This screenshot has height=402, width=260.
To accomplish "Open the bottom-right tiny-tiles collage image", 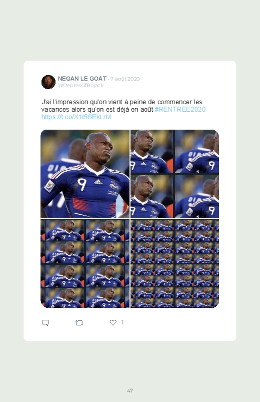I will (x=174, y=263).
